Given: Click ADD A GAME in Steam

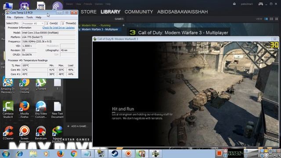Looking at the screenshot, I should click(x=77, y=126).
